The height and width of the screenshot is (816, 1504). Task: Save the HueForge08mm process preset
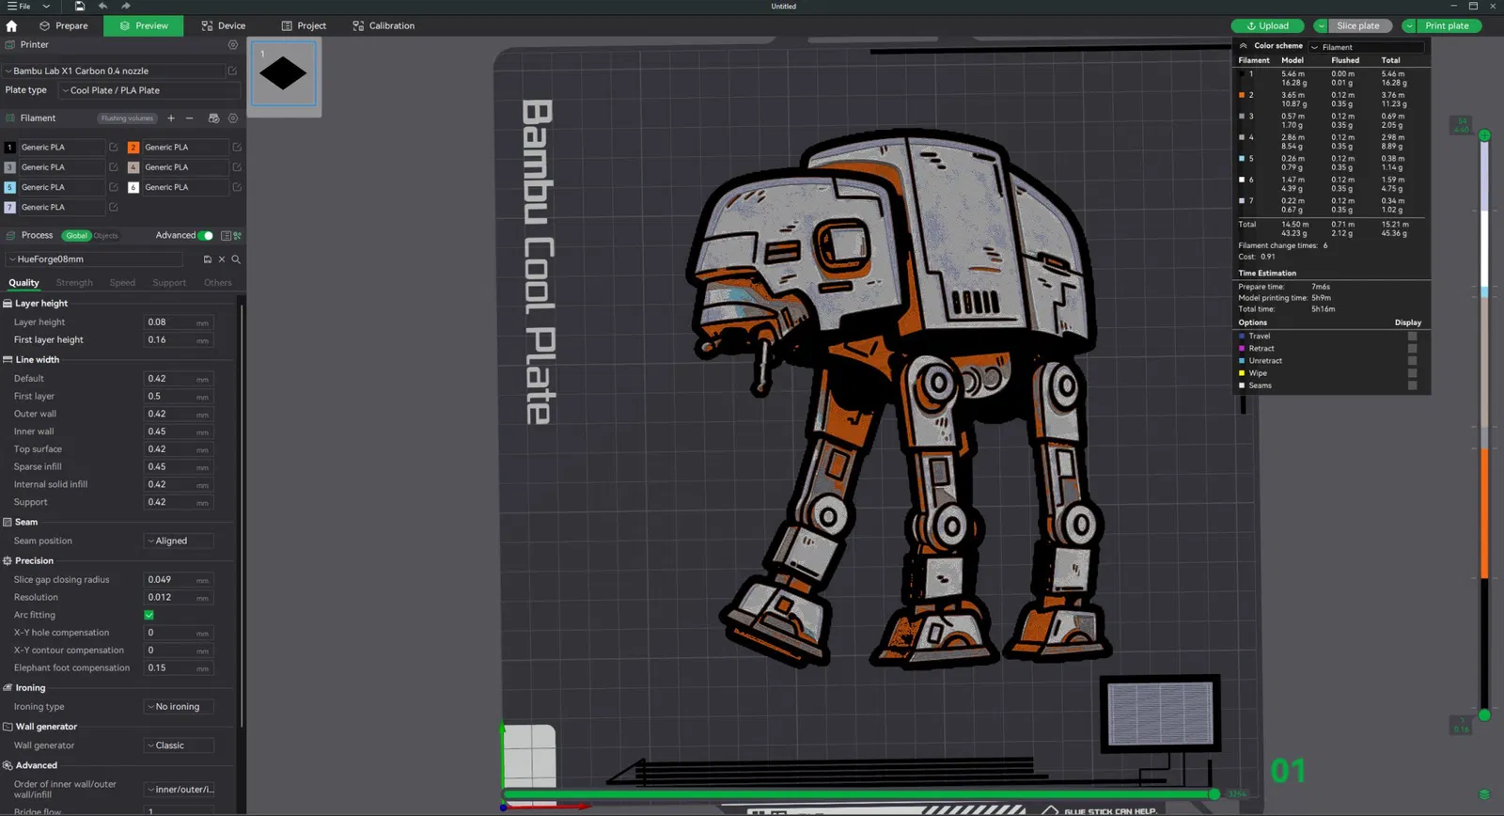coord(207,259)
